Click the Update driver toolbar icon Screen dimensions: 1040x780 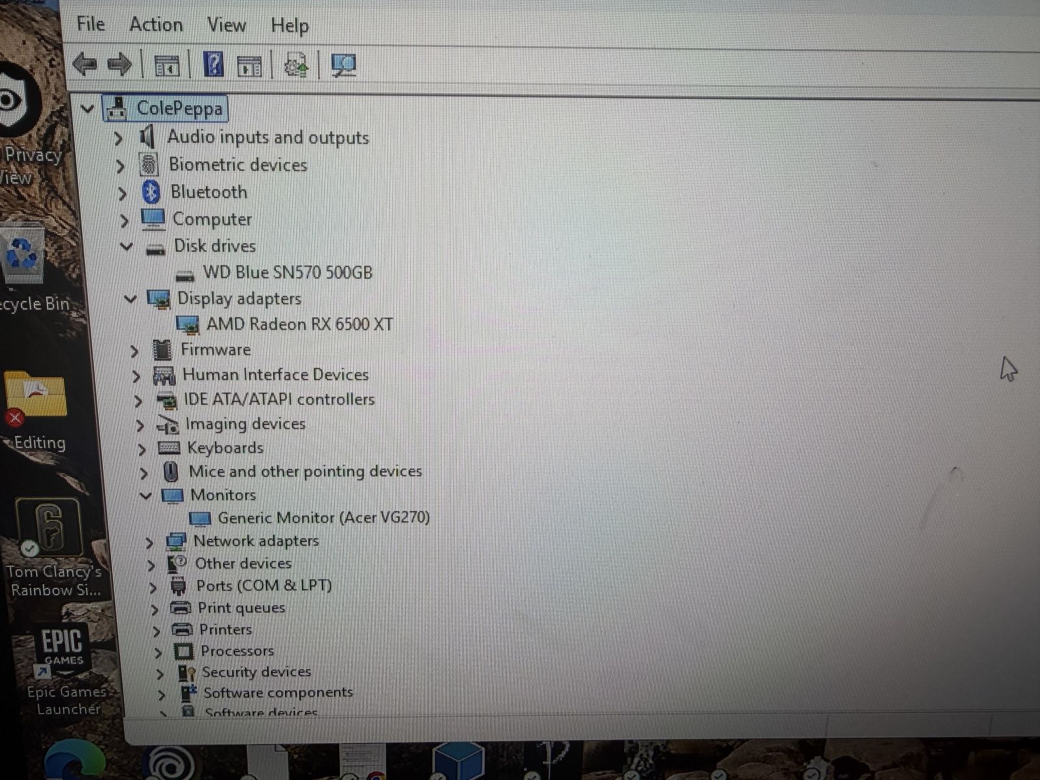tap(296, 66)
